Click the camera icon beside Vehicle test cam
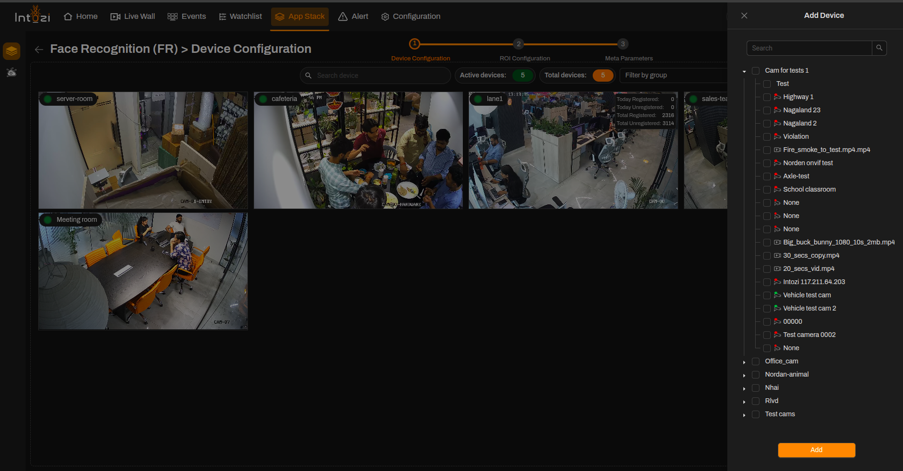Viewport: 903px width, 471px height. click(x=777, y=295)
